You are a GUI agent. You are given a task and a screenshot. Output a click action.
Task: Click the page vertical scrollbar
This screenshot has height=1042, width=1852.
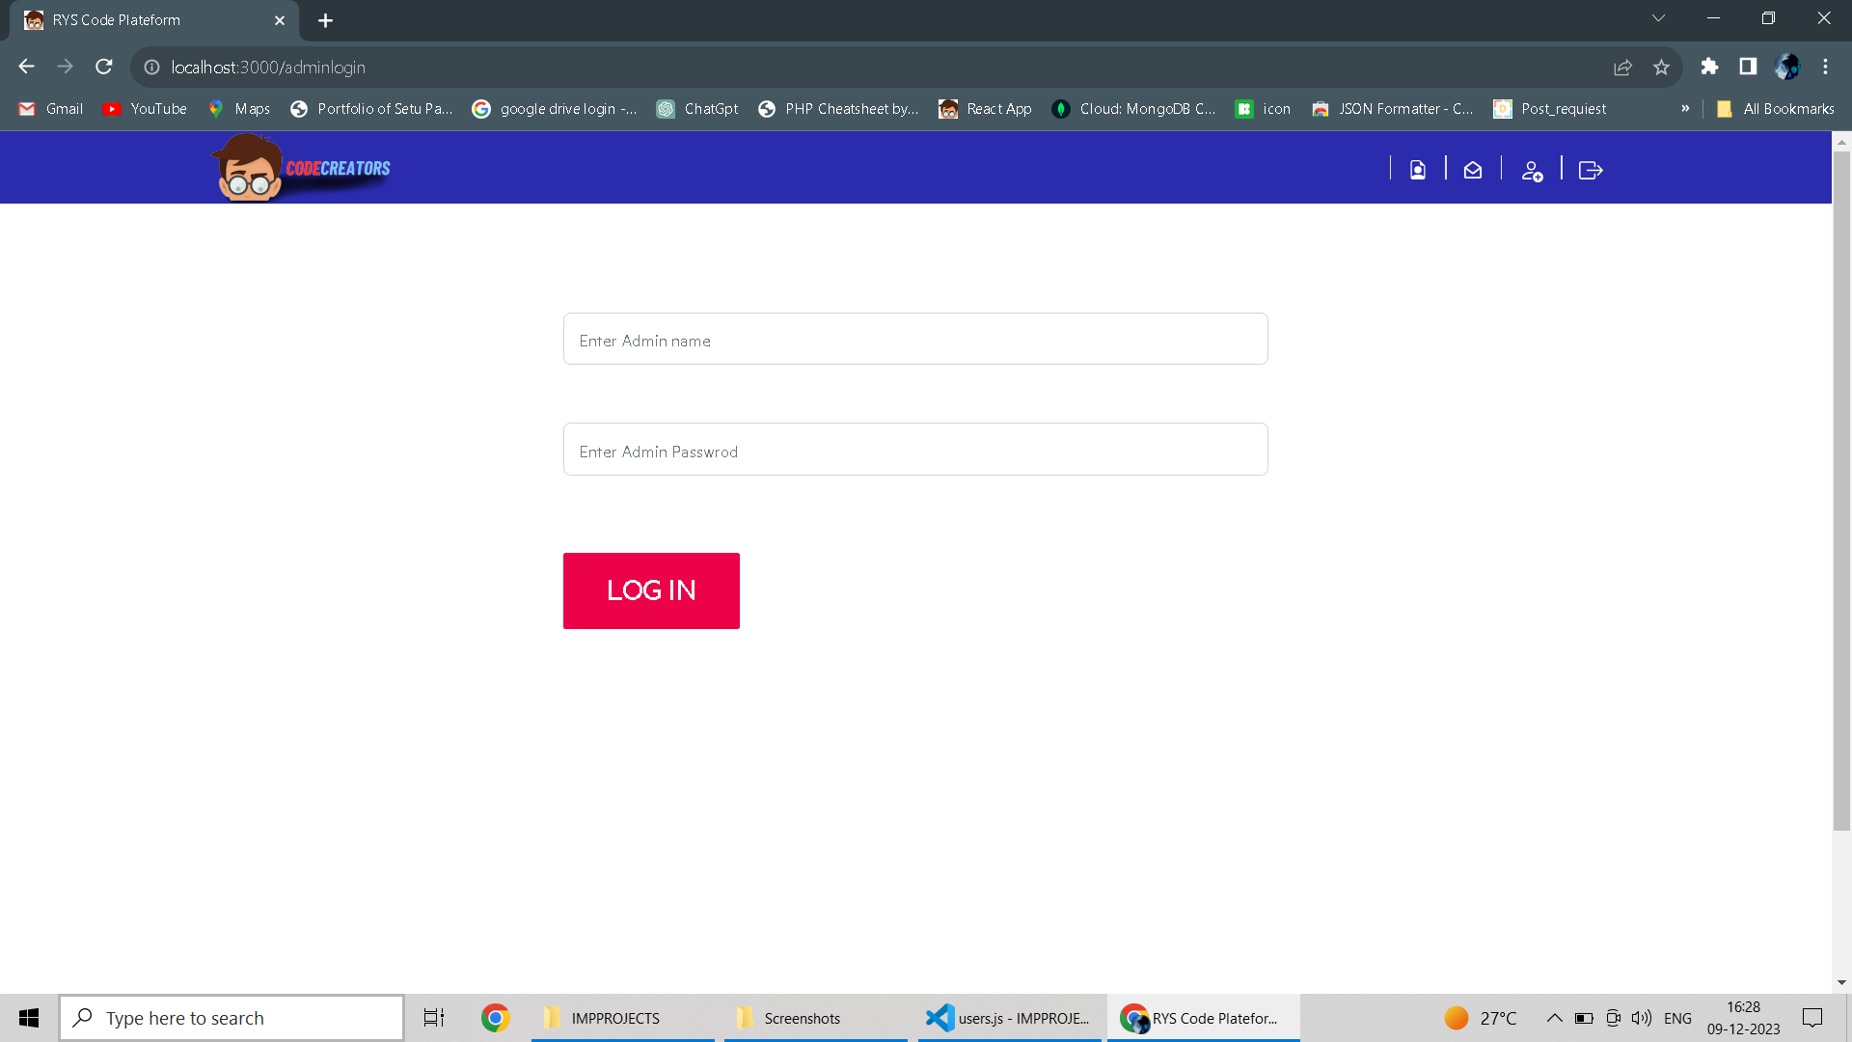click(x=1841, y=482)
